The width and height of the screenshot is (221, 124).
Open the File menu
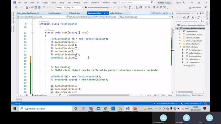tap(19, 2)
